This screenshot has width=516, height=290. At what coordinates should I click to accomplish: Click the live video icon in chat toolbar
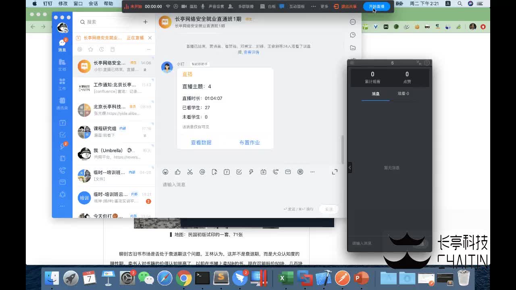coord(263,172)
